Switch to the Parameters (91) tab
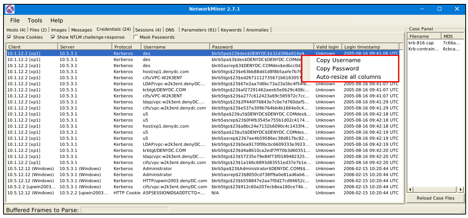The width and height of the screenshot is (468, 218). 199,30
